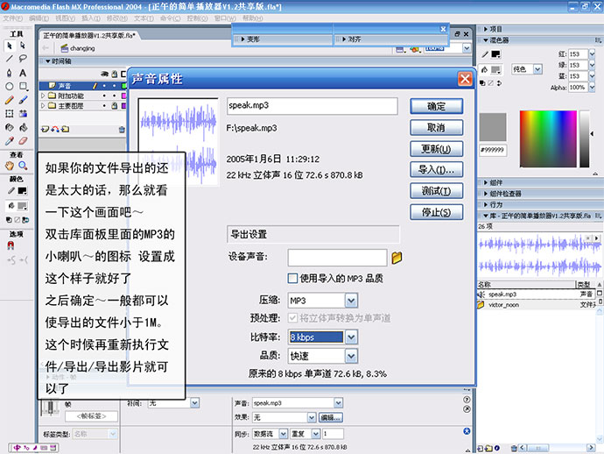Open the 文件 menu
Image resolution: width=604 pixels, height=454 pixels.
click(13, 18)
